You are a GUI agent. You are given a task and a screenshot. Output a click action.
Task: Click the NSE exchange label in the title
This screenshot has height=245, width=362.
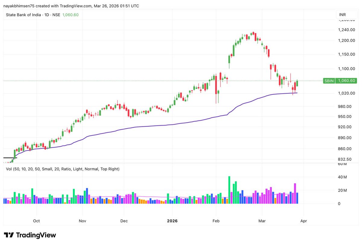57,14
